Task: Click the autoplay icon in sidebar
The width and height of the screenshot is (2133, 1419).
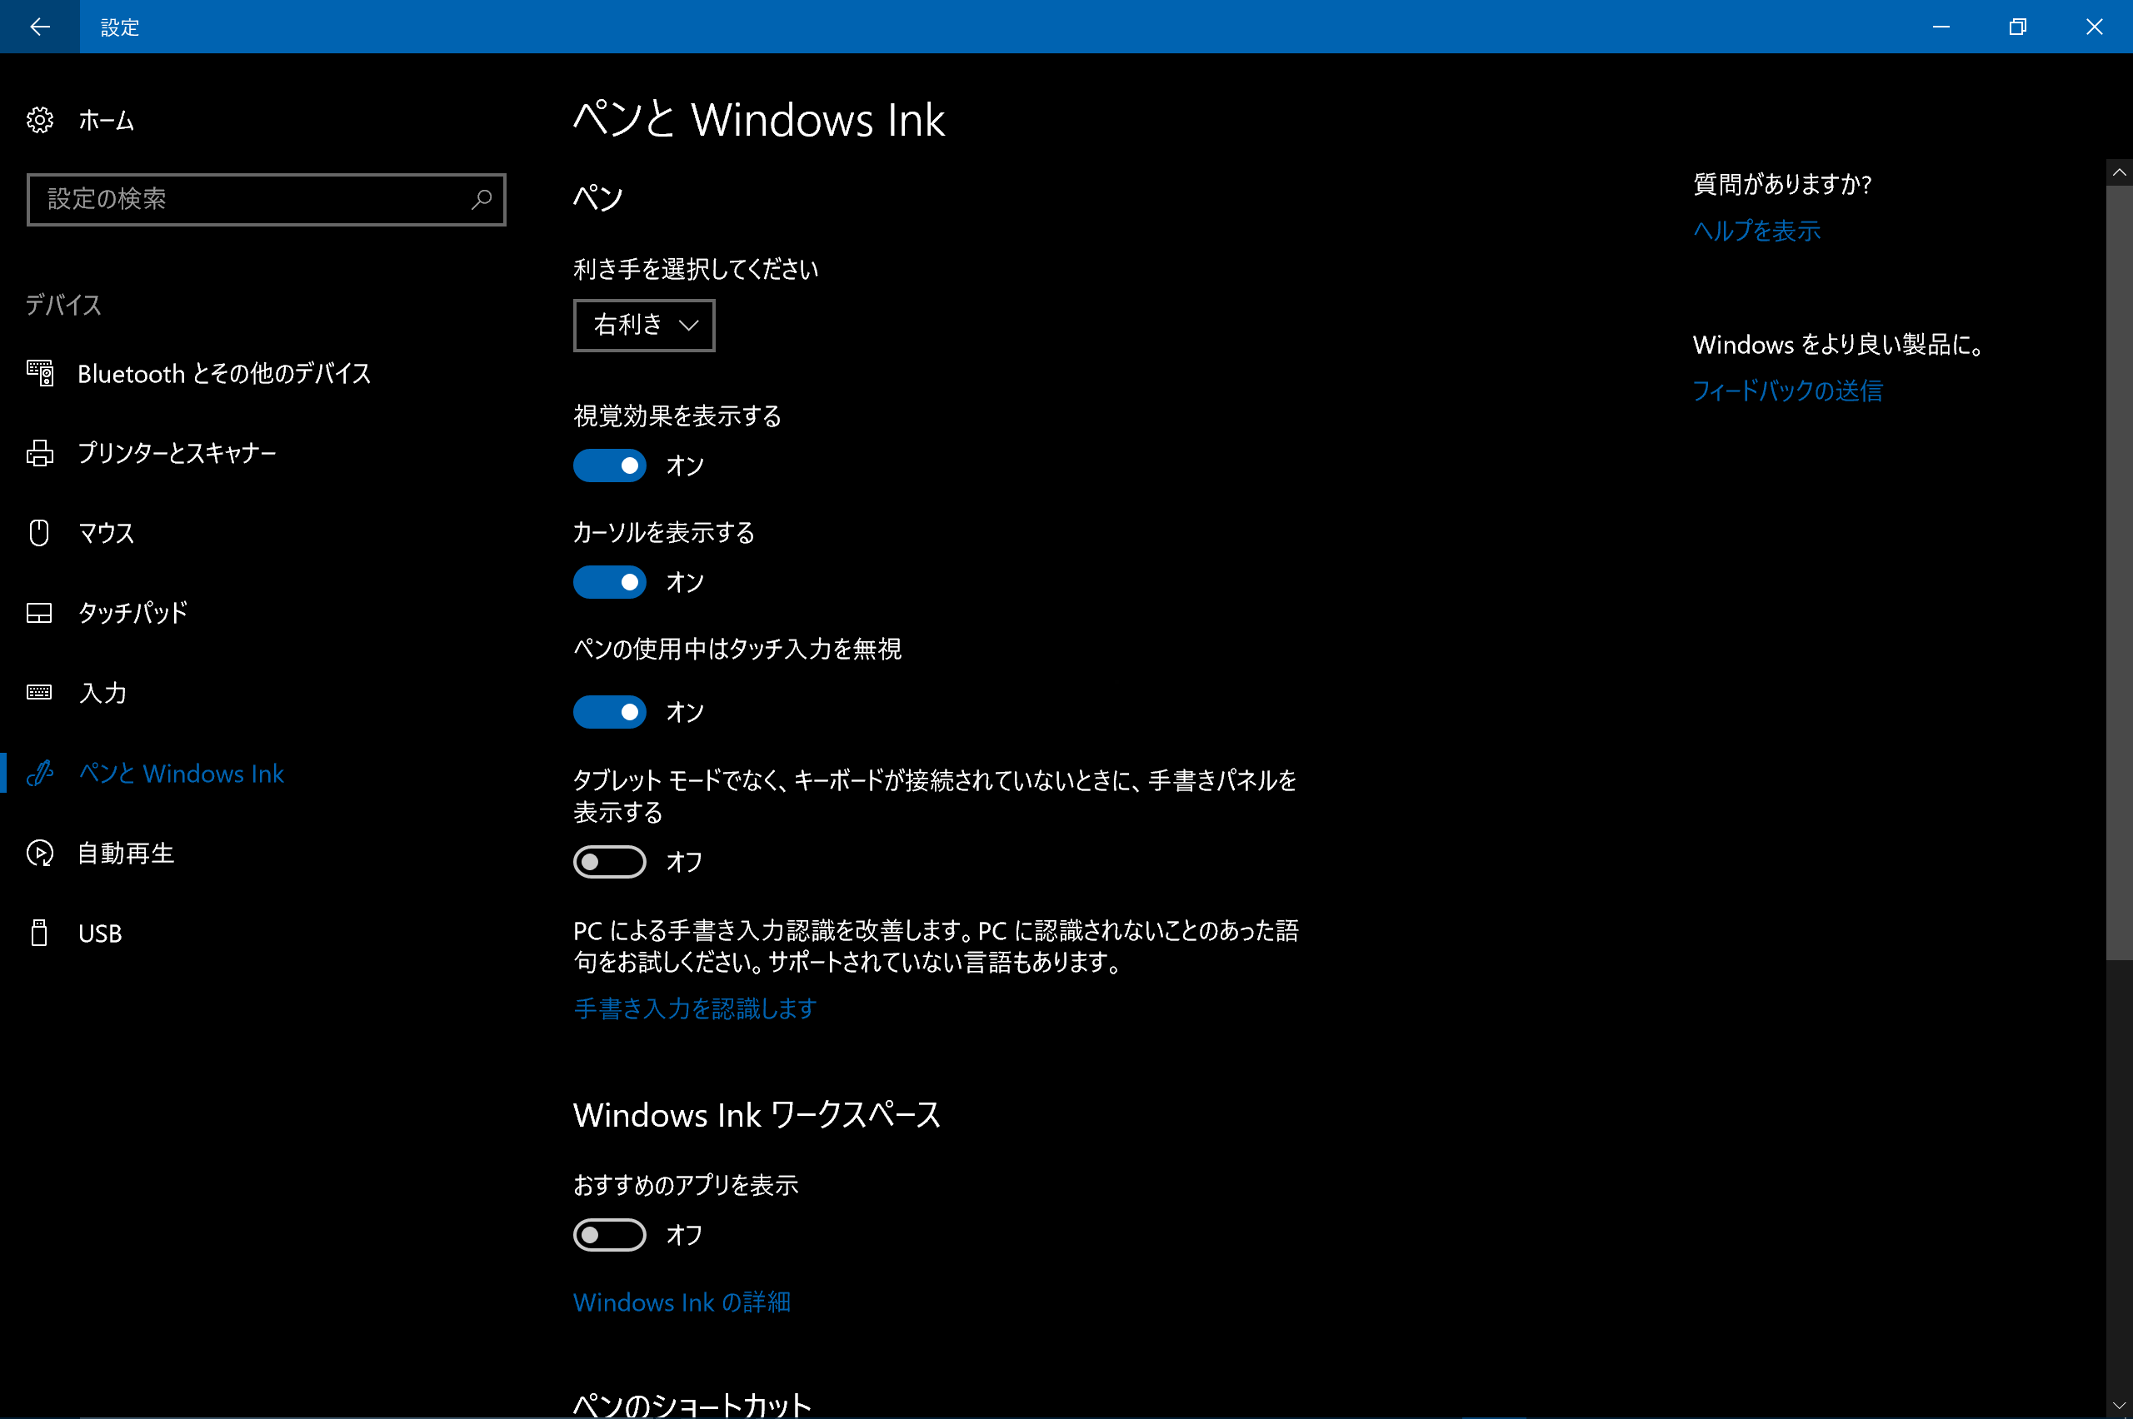Action: click(x=40, y=853)
